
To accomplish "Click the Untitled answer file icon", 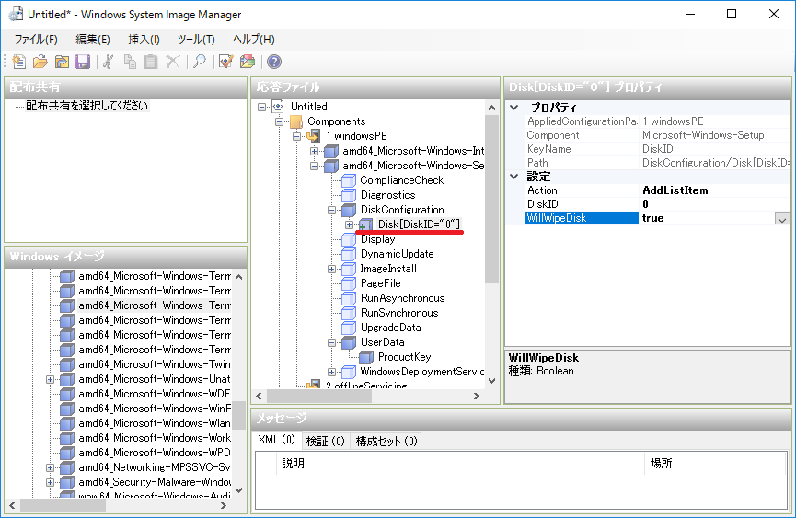I will coord(278,107).
